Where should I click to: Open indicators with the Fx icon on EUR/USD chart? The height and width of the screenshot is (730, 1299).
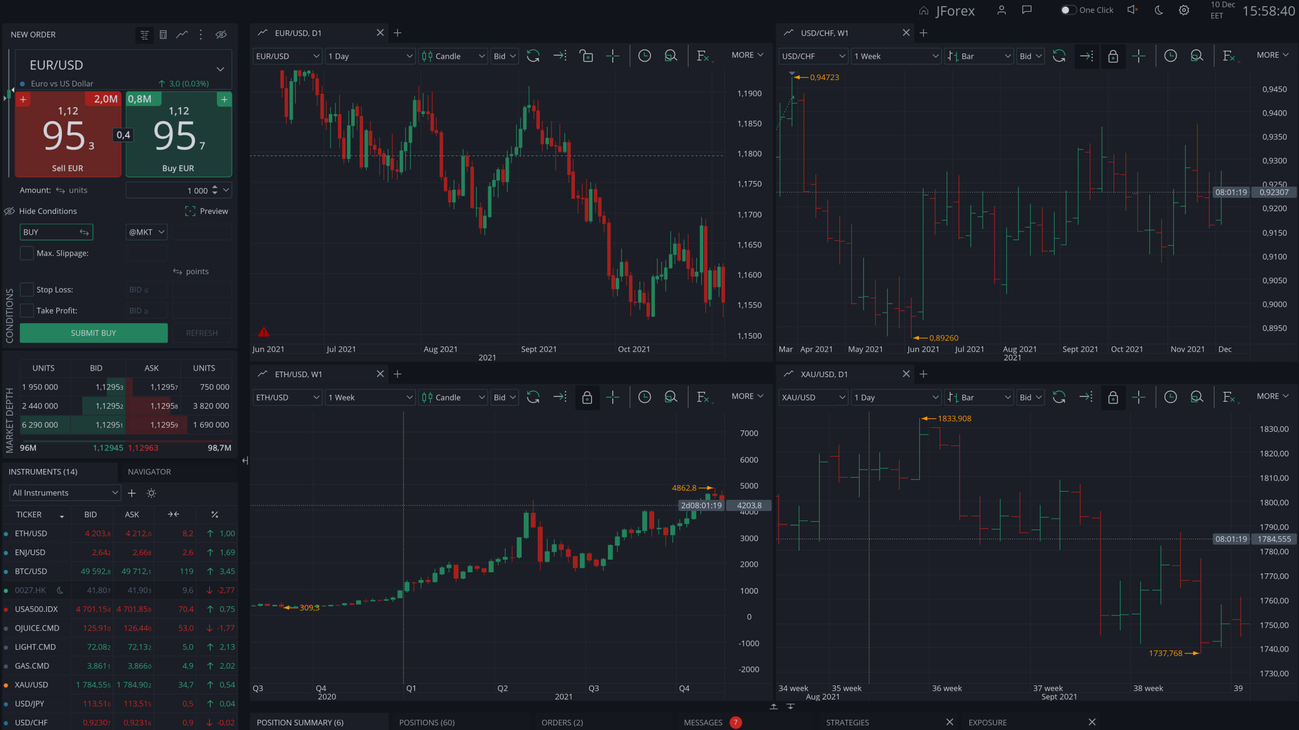click(x=703, y=56)
